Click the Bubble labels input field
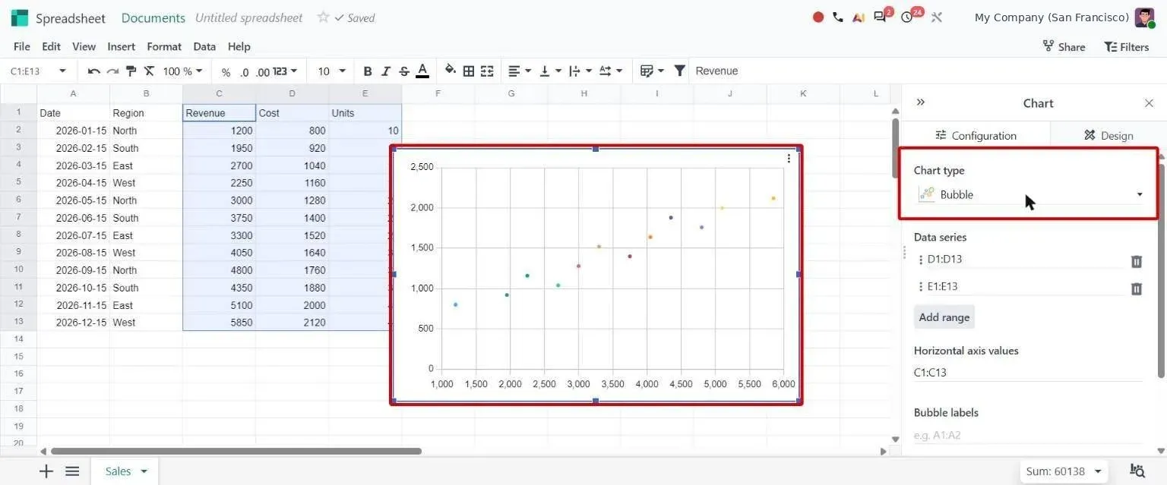The height and width of the screenshot is (485, 1167). (x=1028, y=435)
